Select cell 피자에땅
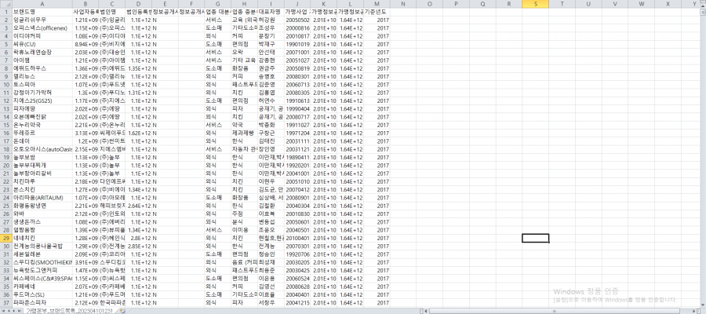The height and width of the screenshot is (314, 706). 42,109
